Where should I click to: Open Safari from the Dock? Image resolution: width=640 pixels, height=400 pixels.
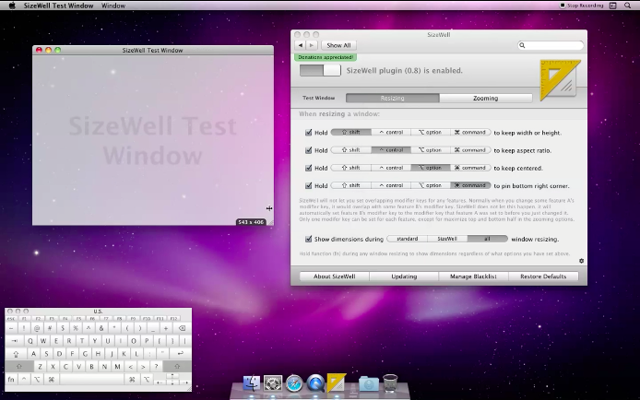point(294,383)
